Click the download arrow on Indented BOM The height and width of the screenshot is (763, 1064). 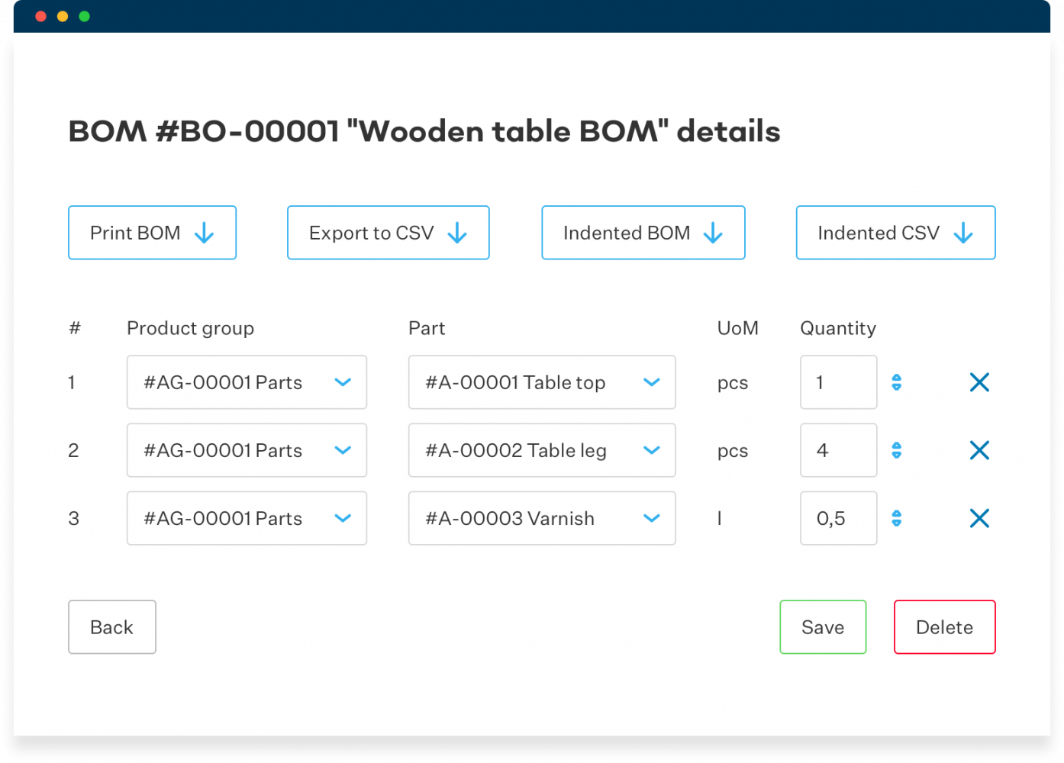[x=713, y=233]
